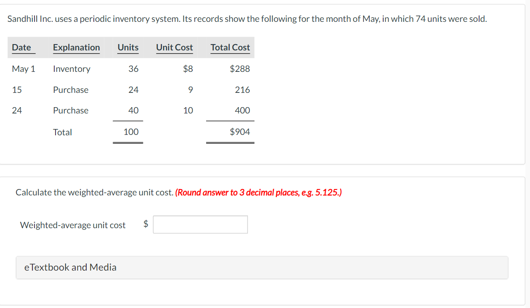
Task: Click the Weighted-average unit cost input field
Action: tap(200, 224)
